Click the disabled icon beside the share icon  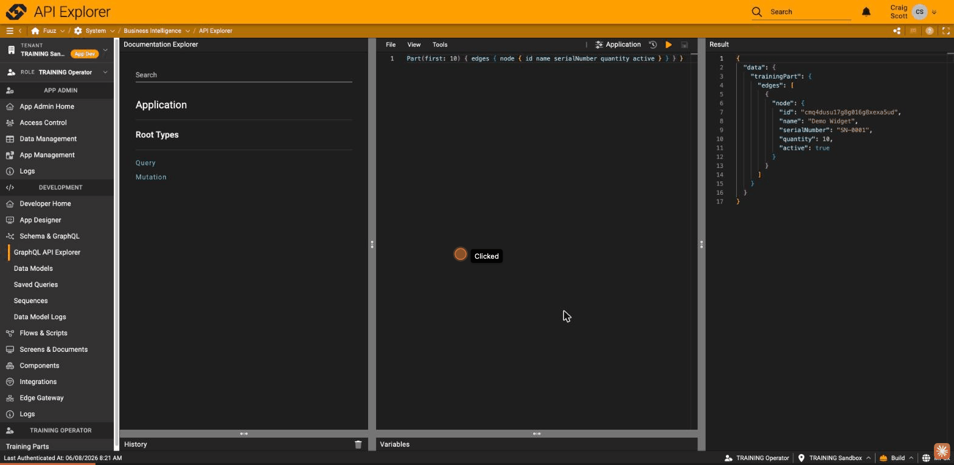pos(913,30)
